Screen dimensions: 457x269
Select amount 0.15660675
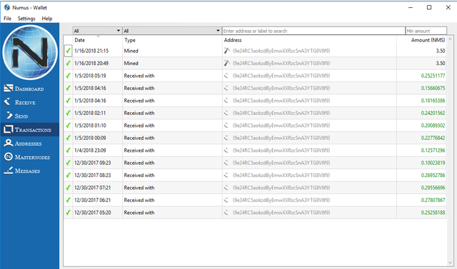(433, 88)
